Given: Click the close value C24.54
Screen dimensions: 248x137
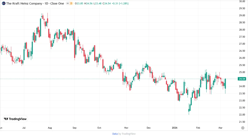Looking at the screenshot, I should click(107, 3).
